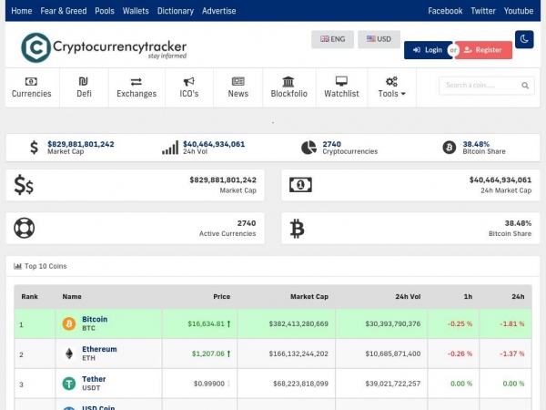Open the News newspaper icon
Image resolution: width=546 pixels, height=410 pixels.
238,82
